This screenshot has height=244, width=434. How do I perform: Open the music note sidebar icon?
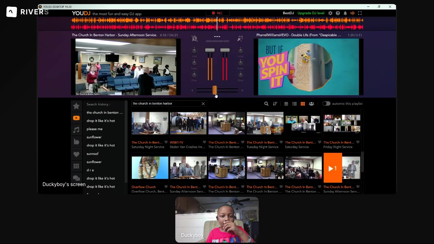tap(76, 130)
